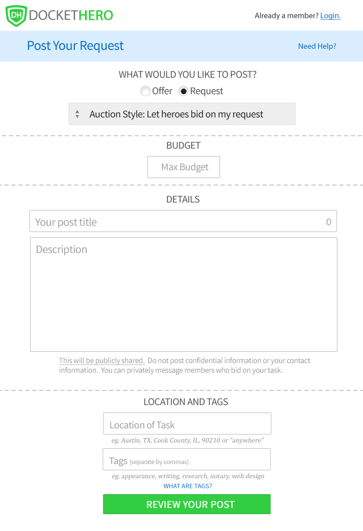Click inside the Description text area
Viewport: 363px width, 531px height.
coord(184,294)
